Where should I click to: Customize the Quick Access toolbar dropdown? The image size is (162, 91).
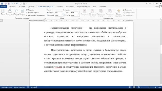tap(27, 4)
